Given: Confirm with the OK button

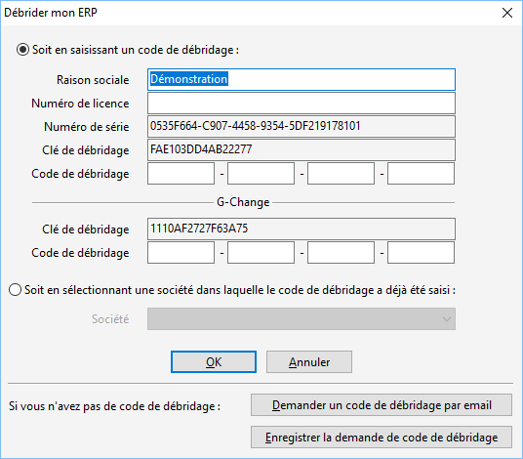Looking at the screenshot, I should tap(214, 362).
